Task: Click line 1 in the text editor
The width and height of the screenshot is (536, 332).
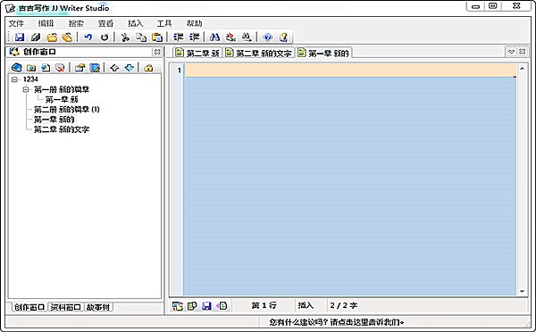Action: point(350,71)
